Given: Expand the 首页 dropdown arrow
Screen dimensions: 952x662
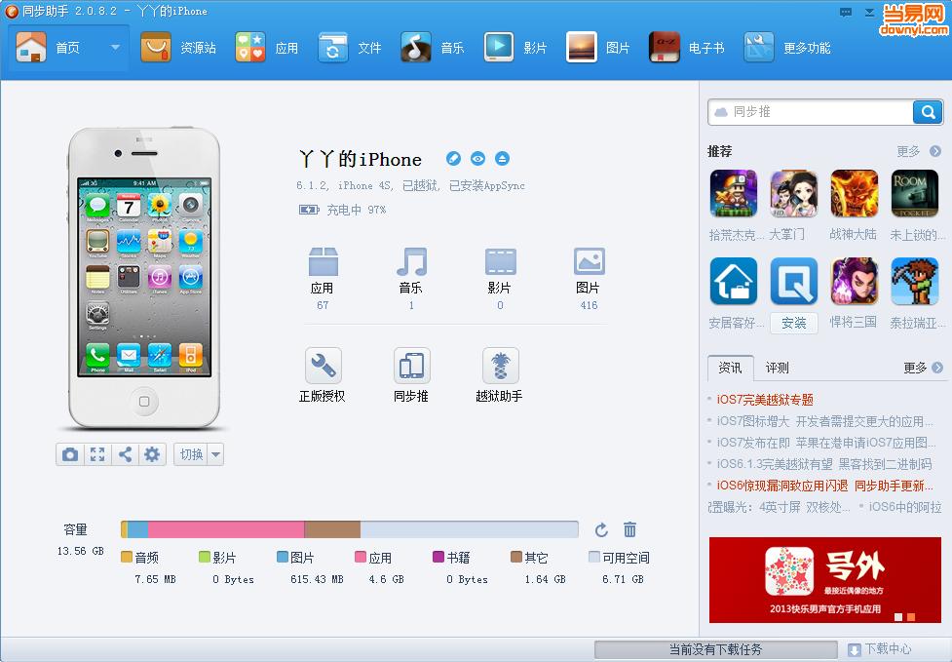Looking at the screenshot, I should tap(115, 46).
